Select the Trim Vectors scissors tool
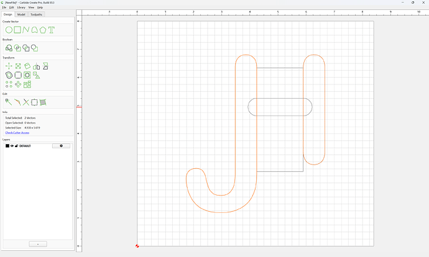 26,102
